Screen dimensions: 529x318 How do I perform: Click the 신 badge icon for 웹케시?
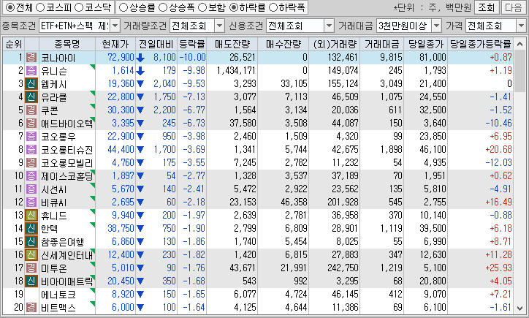[31, 84]
